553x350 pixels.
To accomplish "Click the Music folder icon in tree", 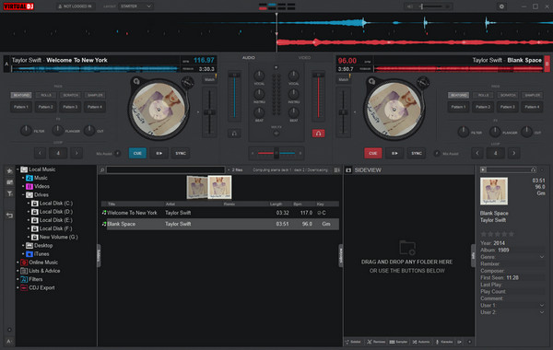I will tap(29, 178).
